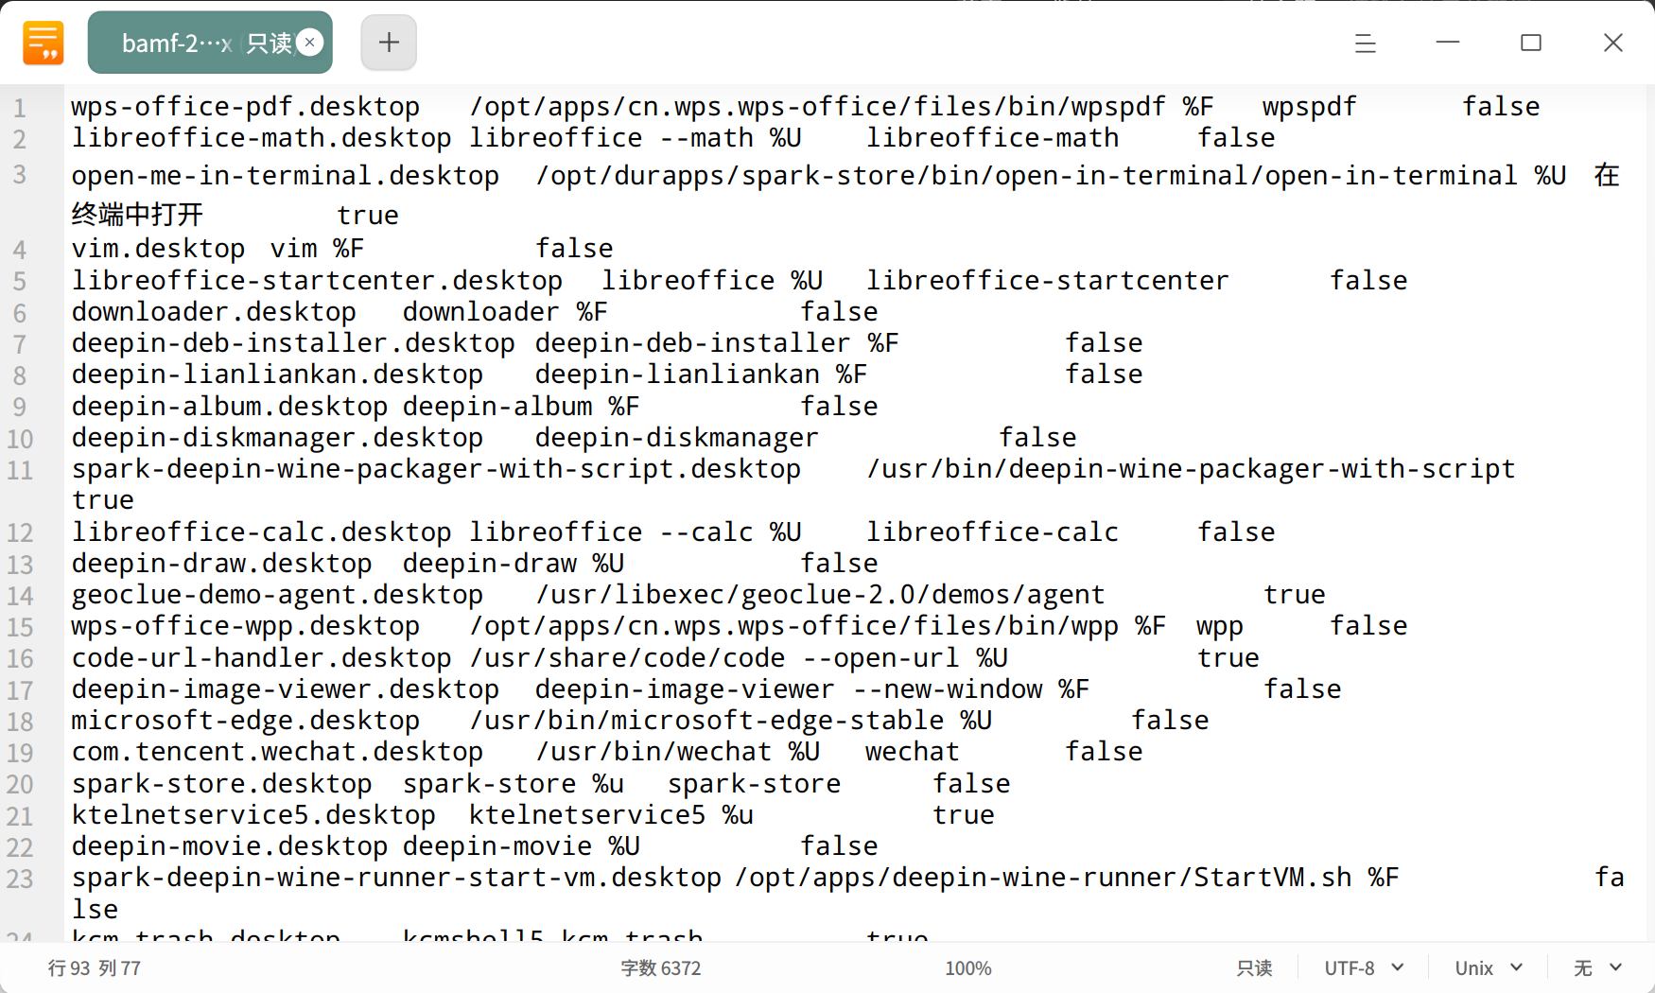This screenshot has width=1655, height=993.
Task: Click the orange text editor app icon
Action: coord(44,43)
